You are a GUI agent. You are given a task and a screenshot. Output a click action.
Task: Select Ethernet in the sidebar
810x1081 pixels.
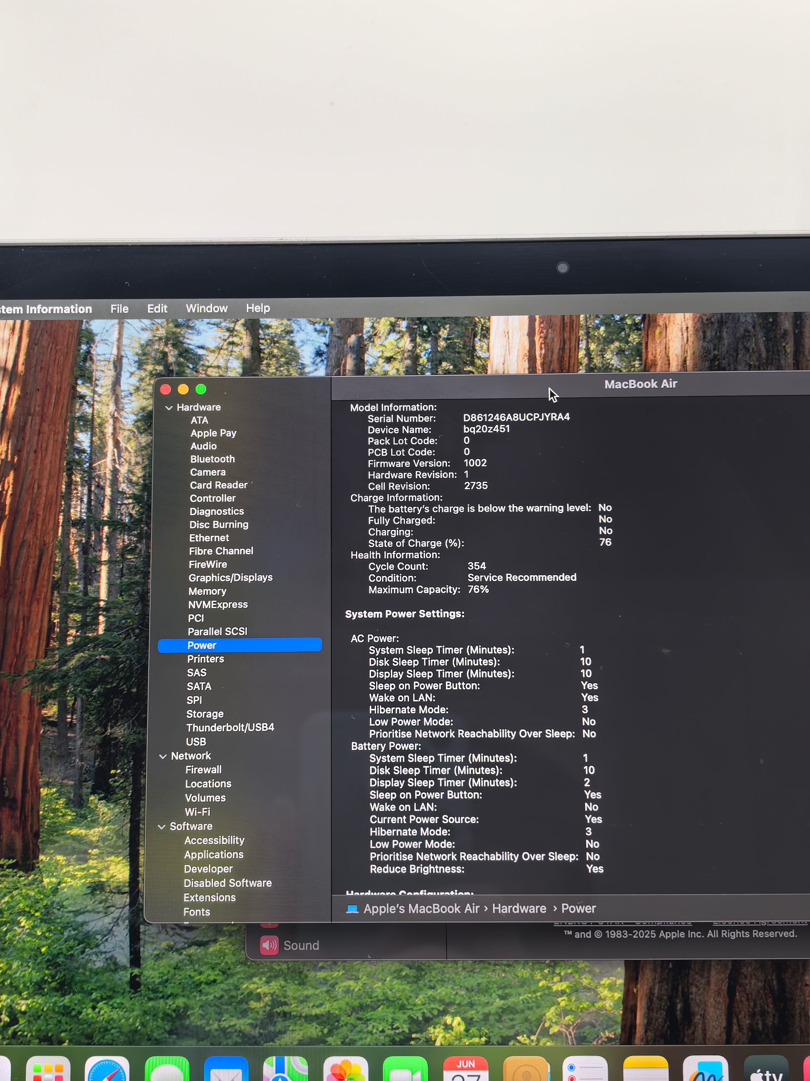pyautogui.click(x=209, y=538)
